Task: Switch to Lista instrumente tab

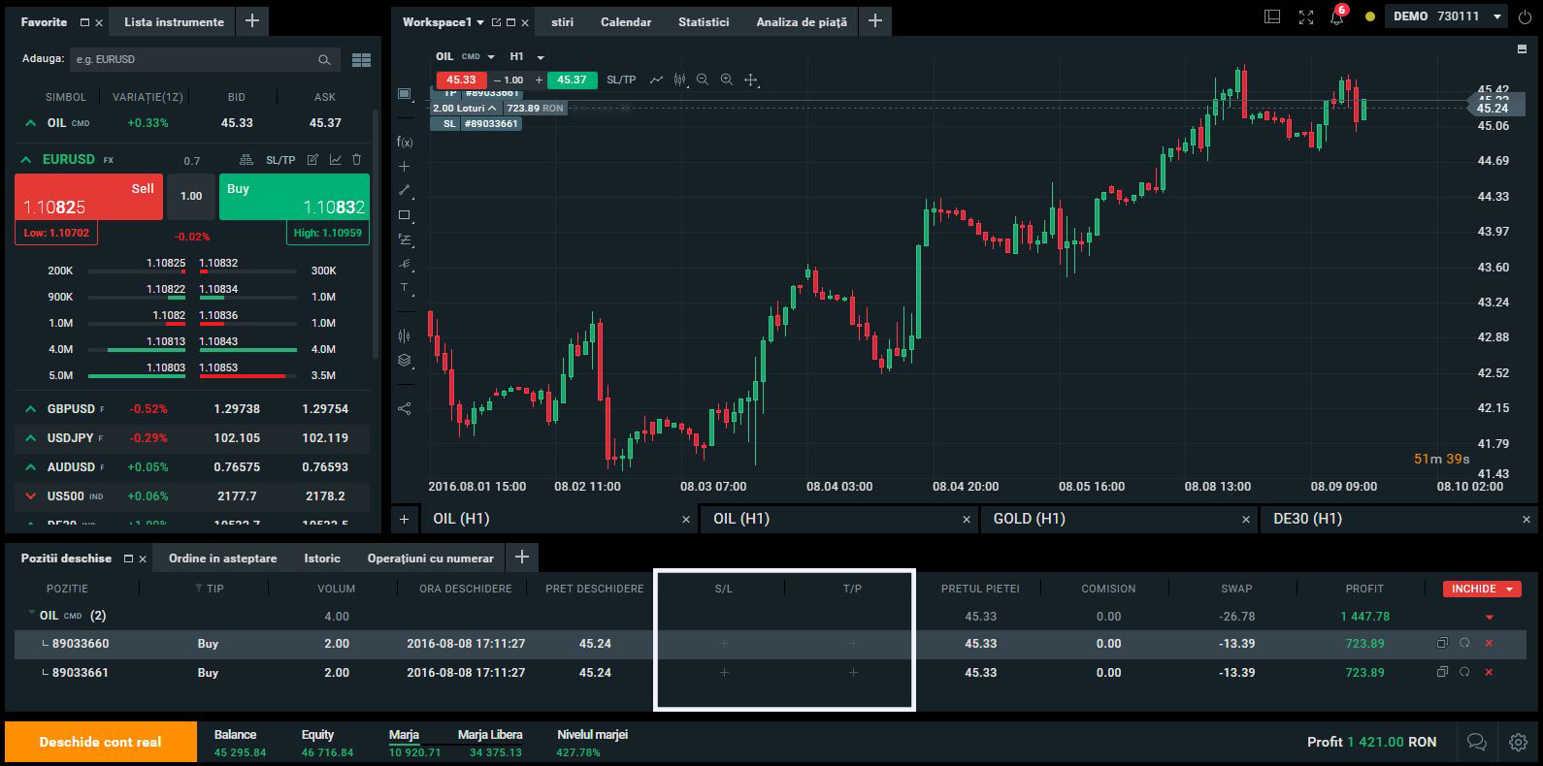Action: click(x=174, y=21)
